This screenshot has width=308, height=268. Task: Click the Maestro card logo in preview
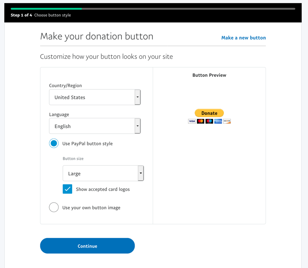209,121
